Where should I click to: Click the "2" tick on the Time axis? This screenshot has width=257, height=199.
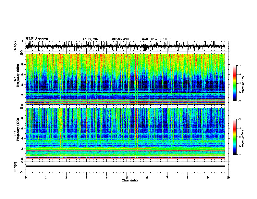[66, 178]
